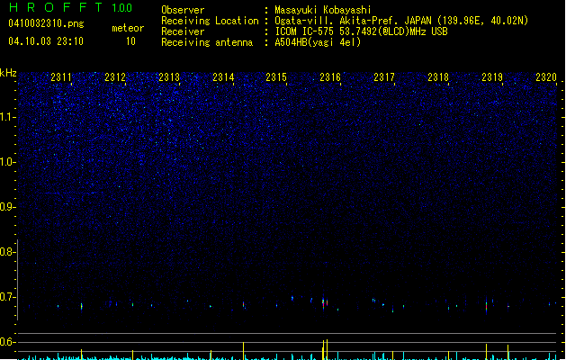
Task: Click the 2311 time marker
Action: (61, 77)
